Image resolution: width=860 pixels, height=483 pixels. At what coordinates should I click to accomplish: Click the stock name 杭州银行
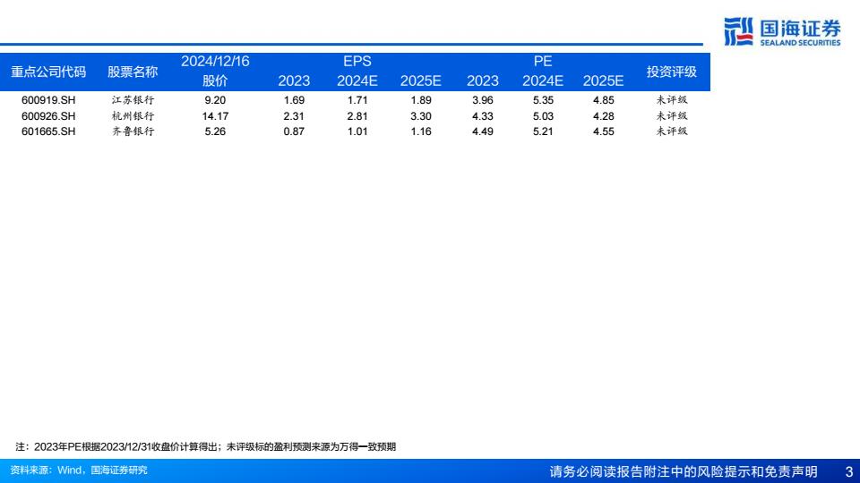[133, 116]
